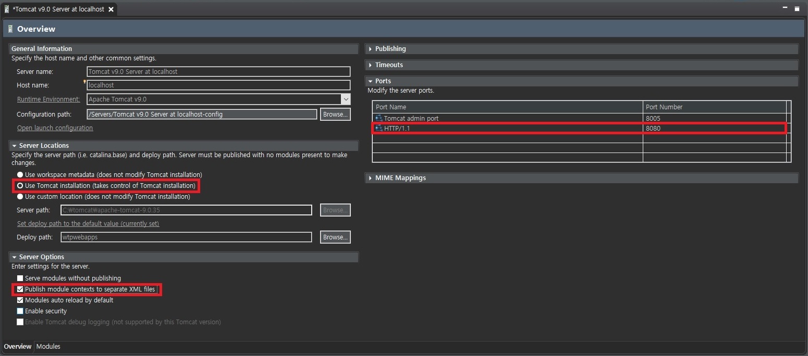The height and width of the screenshot is (356, 808).
Task: Browse for the Deploy path
Action: coord(335,237)
